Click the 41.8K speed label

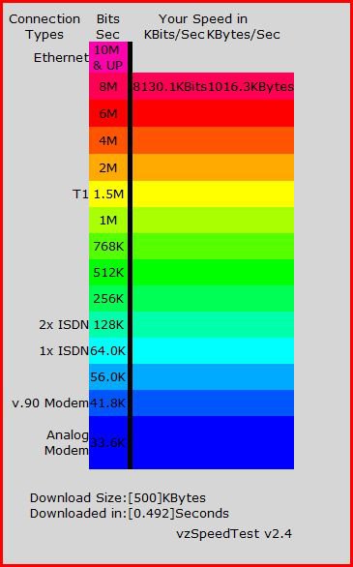(108, 403)
